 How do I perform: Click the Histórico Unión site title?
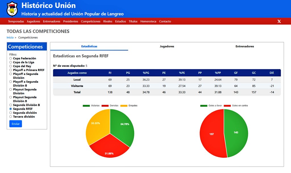48,5
